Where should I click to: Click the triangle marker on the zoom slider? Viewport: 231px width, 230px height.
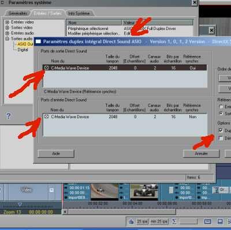coord(20,204)
